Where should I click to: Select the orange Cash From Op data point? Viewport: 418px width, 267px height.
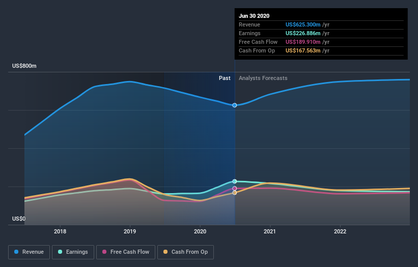(x=235, y=193)
